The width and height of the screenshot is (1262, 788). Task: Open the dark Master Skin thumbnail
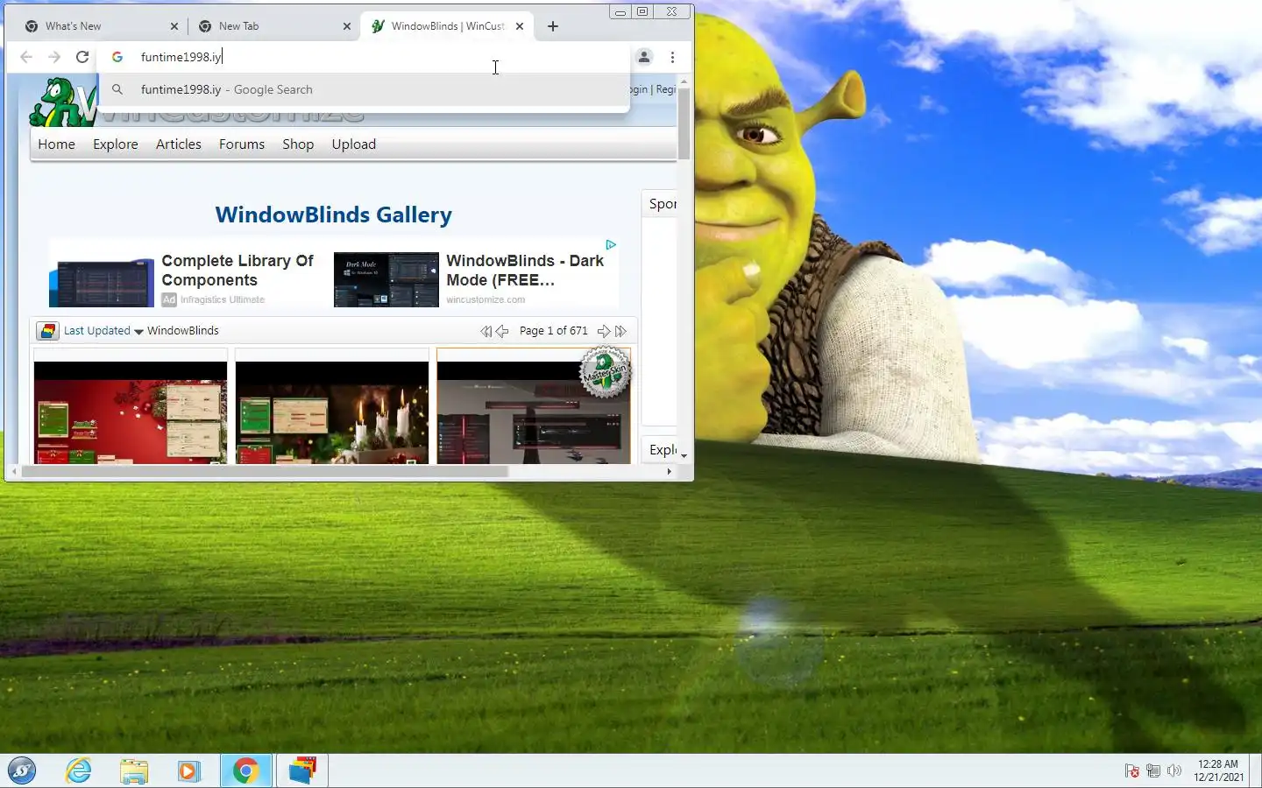(x=534, y=406)
